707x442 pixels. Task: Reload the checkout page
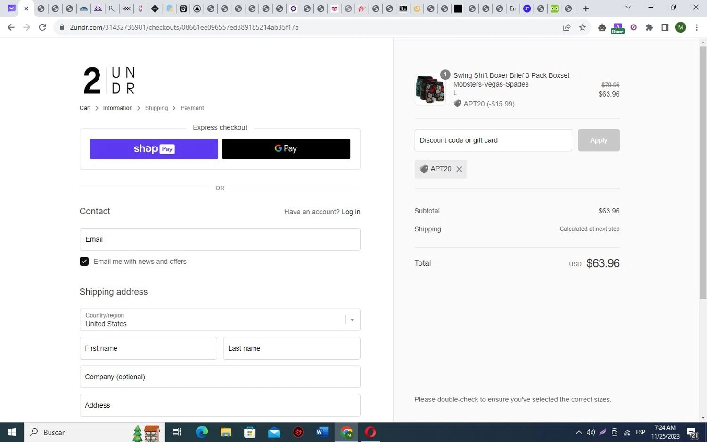42,27
